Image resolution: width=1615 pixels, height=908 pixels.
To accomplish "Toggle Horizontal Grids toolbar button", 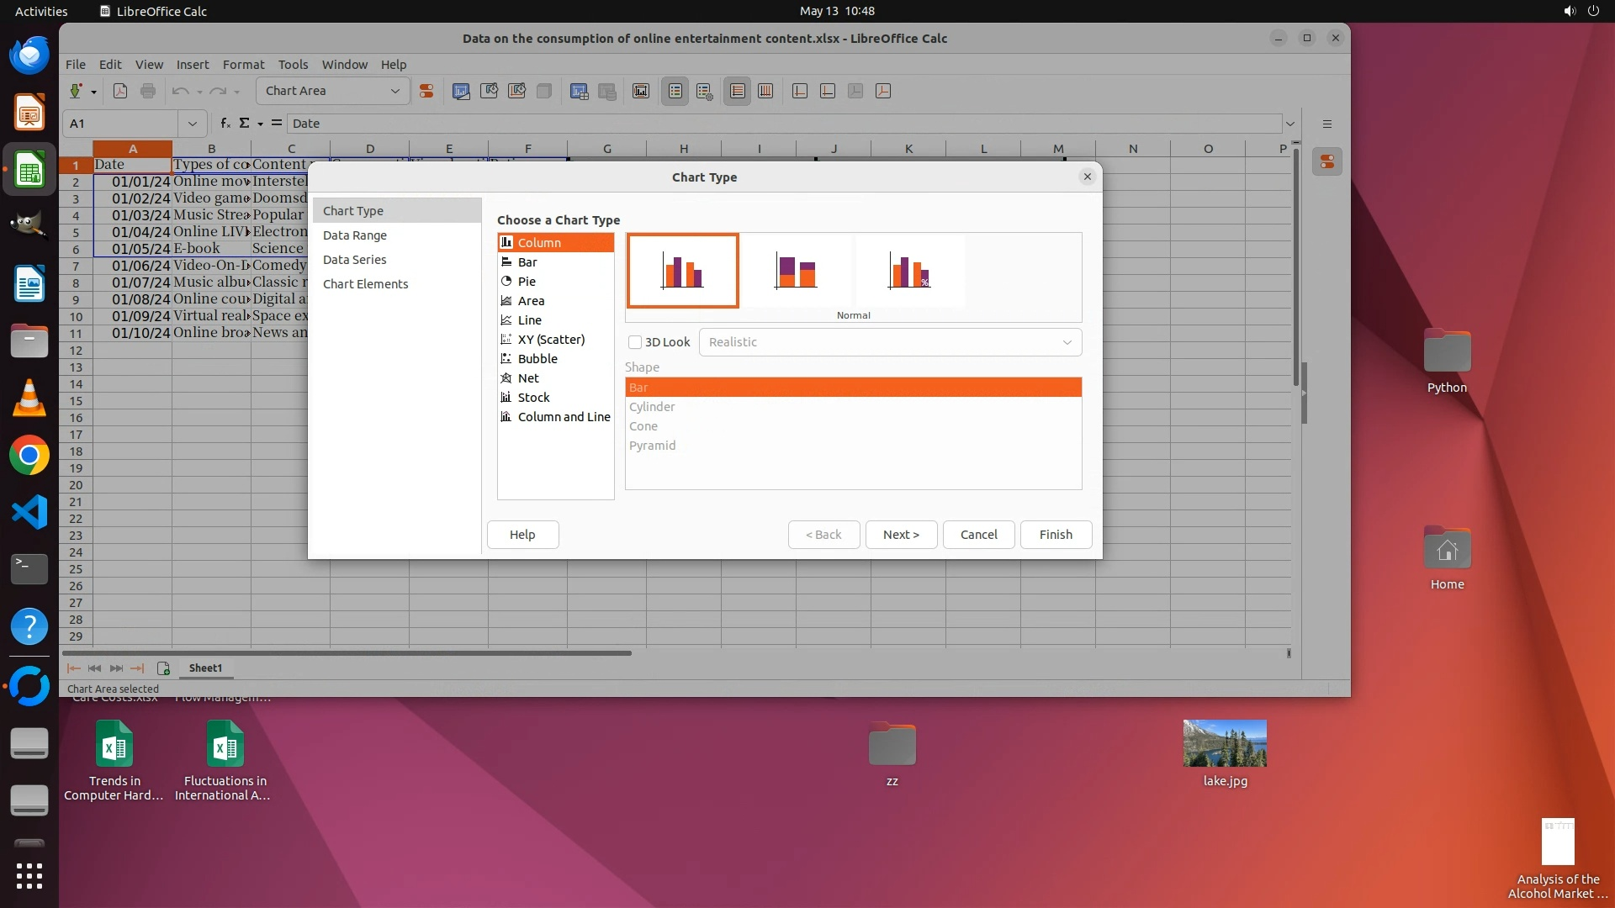I will [738, 91].
